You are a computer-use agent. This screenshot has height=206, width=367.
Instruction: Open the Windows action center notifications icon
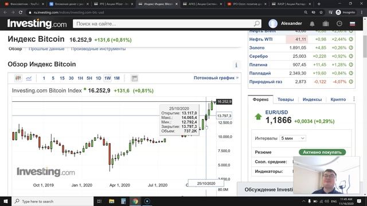pos(359,201)
